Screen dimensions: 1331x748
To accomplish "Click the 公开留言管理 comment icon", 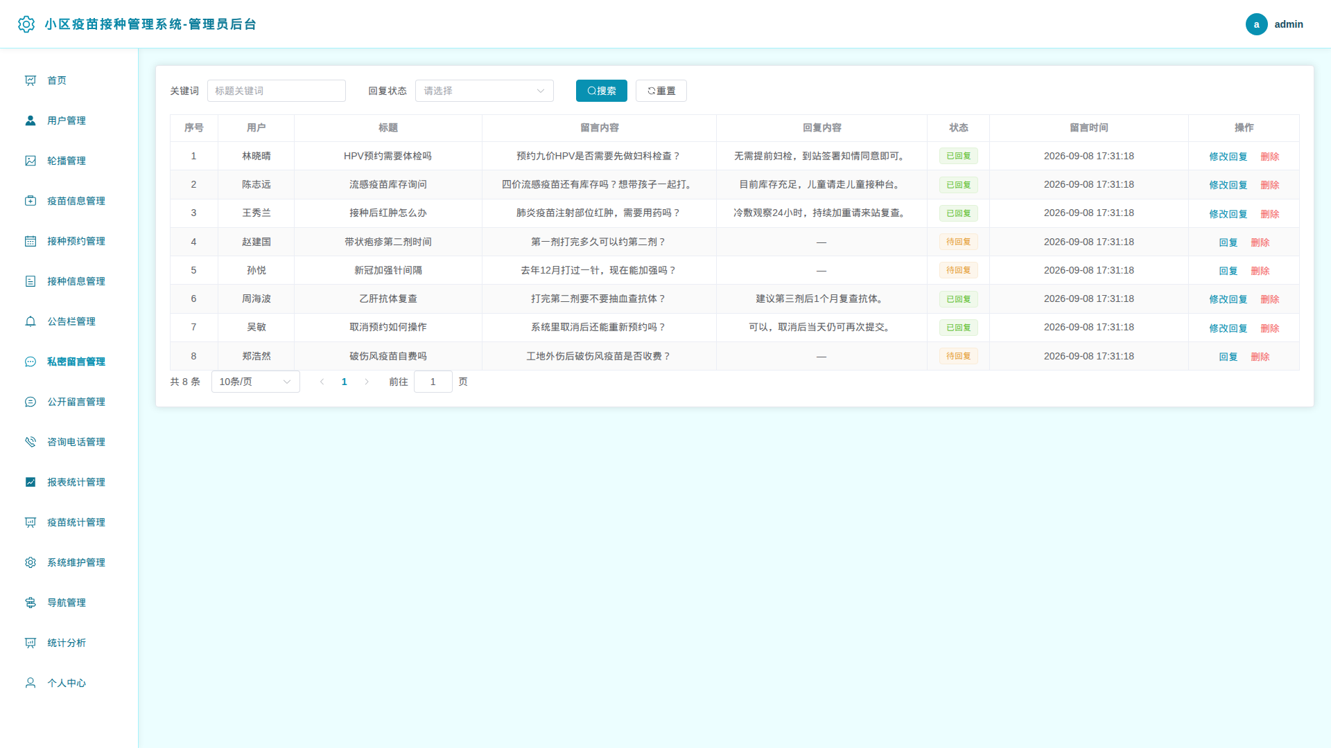I will [x=31, y=402].
